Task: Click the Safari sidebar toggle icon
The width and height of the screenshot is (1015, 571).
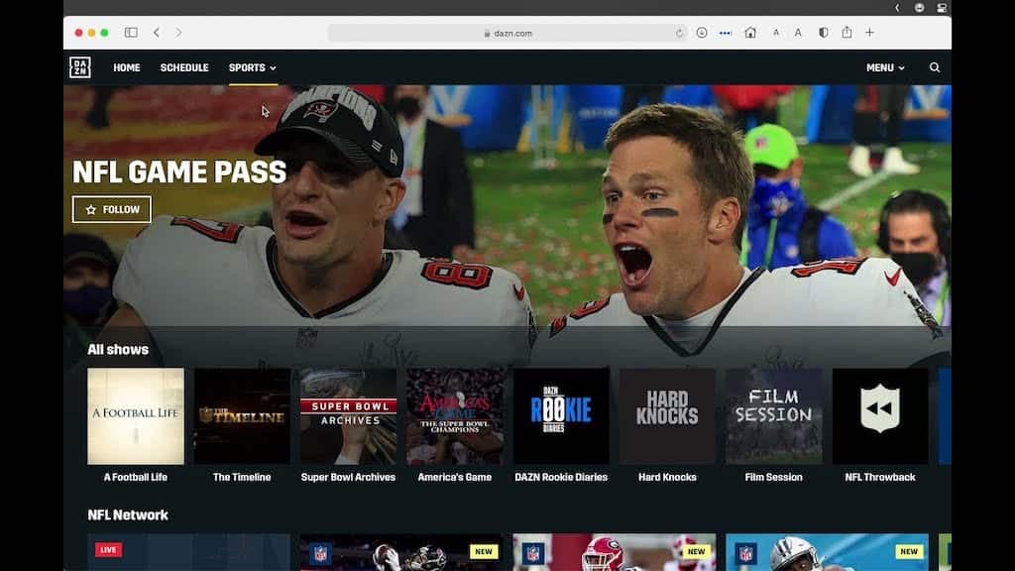Action: [131, 33]
